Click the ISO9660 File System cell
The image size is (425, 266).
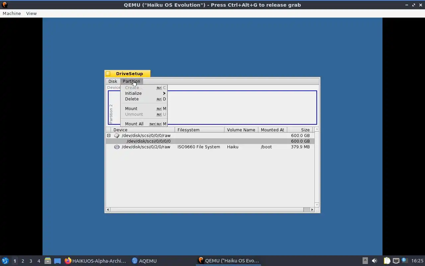pyautogui.click(x=199, y=147)
